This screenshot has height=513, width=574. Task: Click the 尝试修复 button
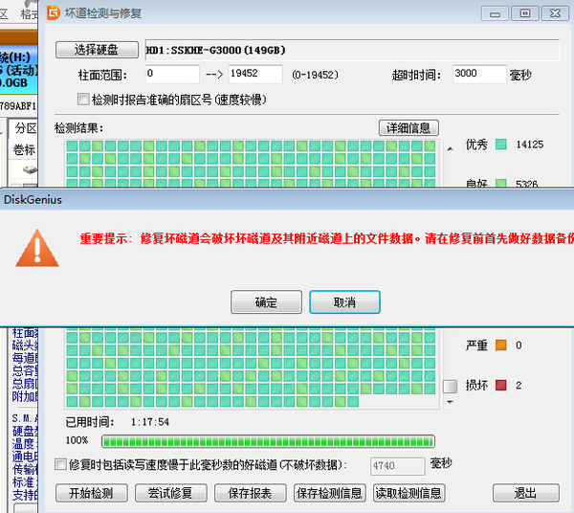[x=170, y=493]
